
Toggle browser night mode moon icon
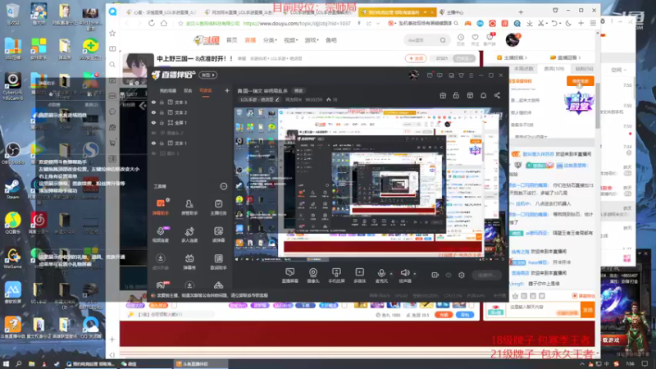(568, 24)
